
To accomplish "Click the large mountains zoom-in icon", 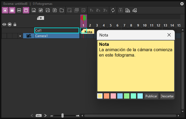I will (x=78, y=116).
